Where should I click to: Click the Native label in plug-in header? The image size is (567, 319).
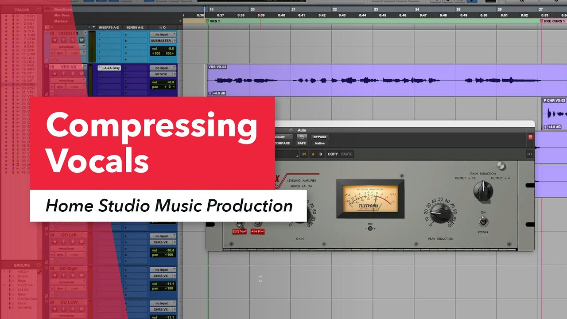(320, 143)
